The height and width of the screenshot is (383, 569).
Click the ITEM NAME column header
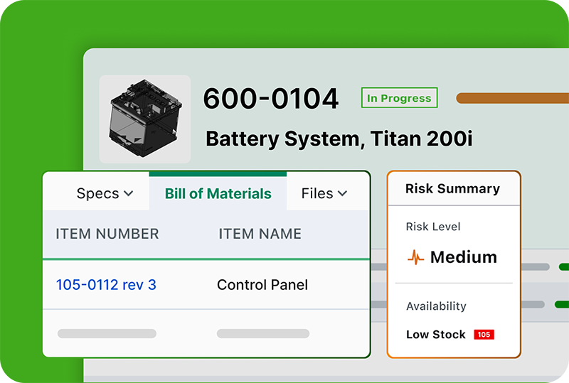pos(260,234)
